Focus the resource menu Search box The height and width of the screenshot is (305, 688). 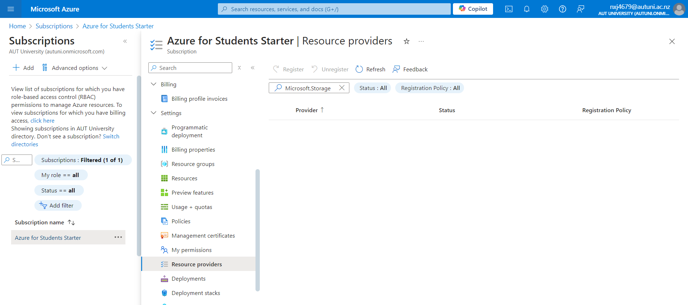(190, 68)
